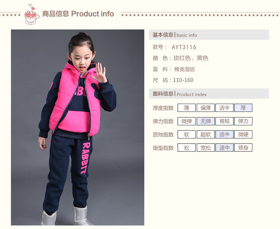Select the 弹力 elasticity box

point(243,121)
